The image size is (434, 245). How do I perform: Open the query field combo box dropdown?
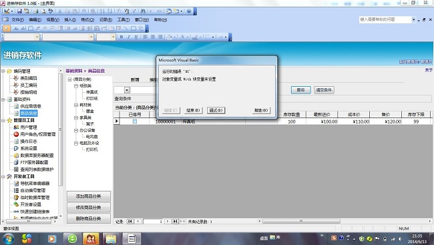pyautogui.click(x=127, y=90)
